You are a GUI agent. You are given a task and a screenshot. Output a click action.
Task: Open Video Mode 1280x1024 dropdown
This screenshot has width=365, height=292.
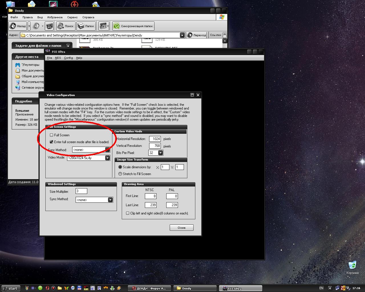pyautogui.click(x=108, y=158)
